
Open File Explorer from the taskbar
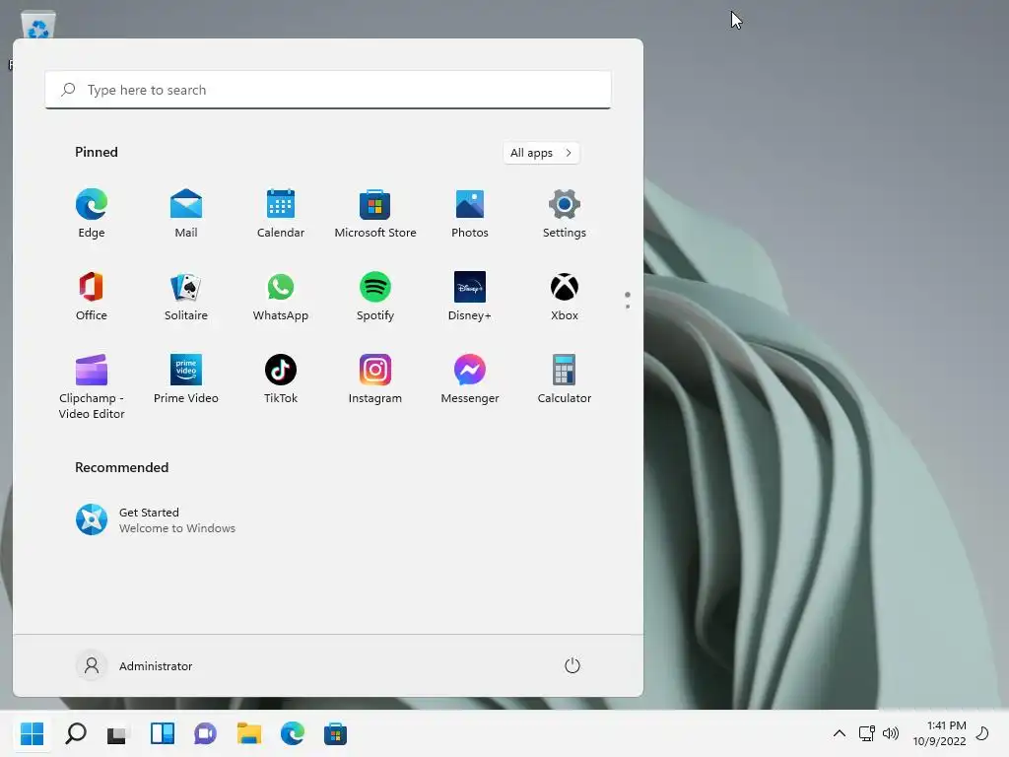pos(248,733)
